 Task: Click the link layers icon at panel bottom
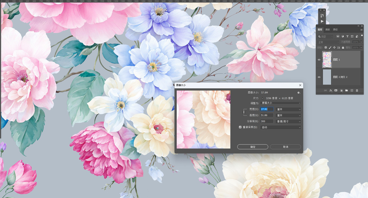pos(325,90)
